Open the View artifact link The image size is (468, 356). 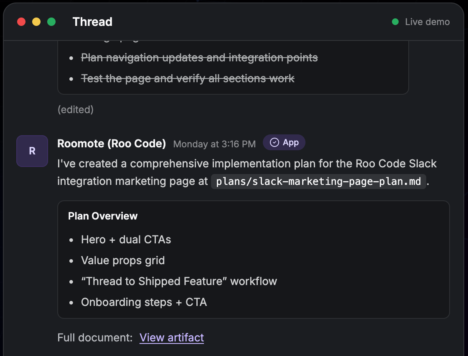pos(172,338)
